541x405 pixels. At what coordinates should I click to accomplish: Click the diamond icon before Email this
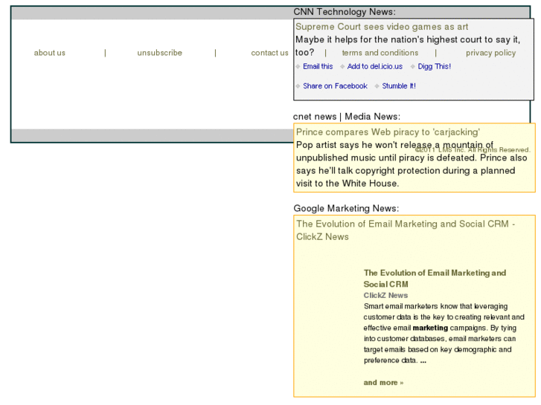(x=298, y=67)
